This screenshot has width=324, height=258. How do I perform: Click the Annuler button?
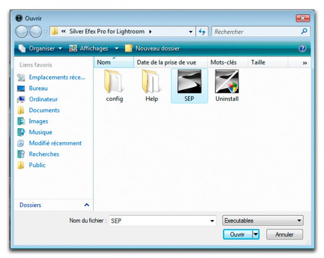(285, 234)
